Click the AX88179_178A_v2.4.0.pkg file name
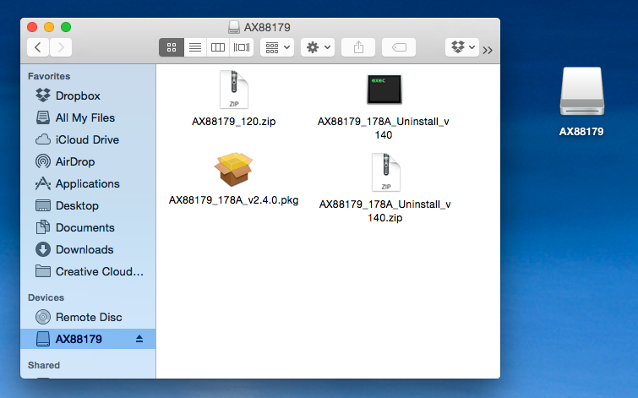Viewport: 638px width, 398px height. 233,199
